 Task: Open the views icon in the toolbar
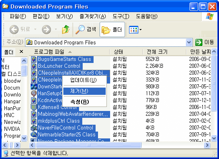pyautogui.click(x=133, y=29)
